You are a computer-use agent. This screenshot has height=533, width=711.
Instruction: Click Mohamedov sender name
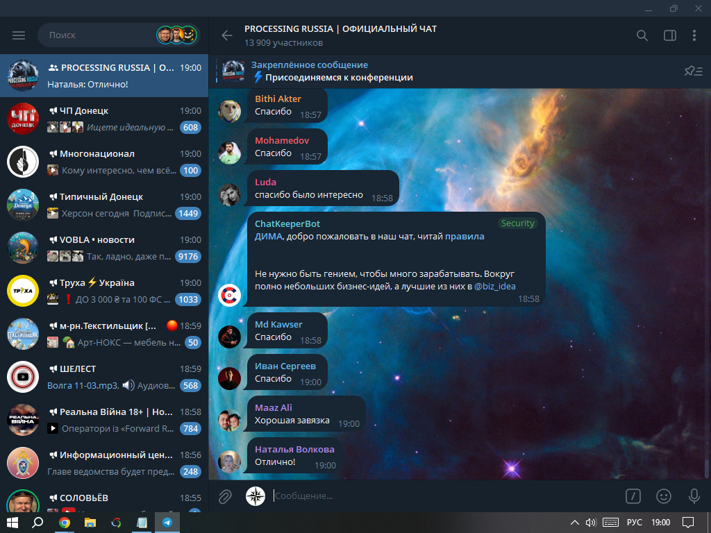(x=282, y=140)
